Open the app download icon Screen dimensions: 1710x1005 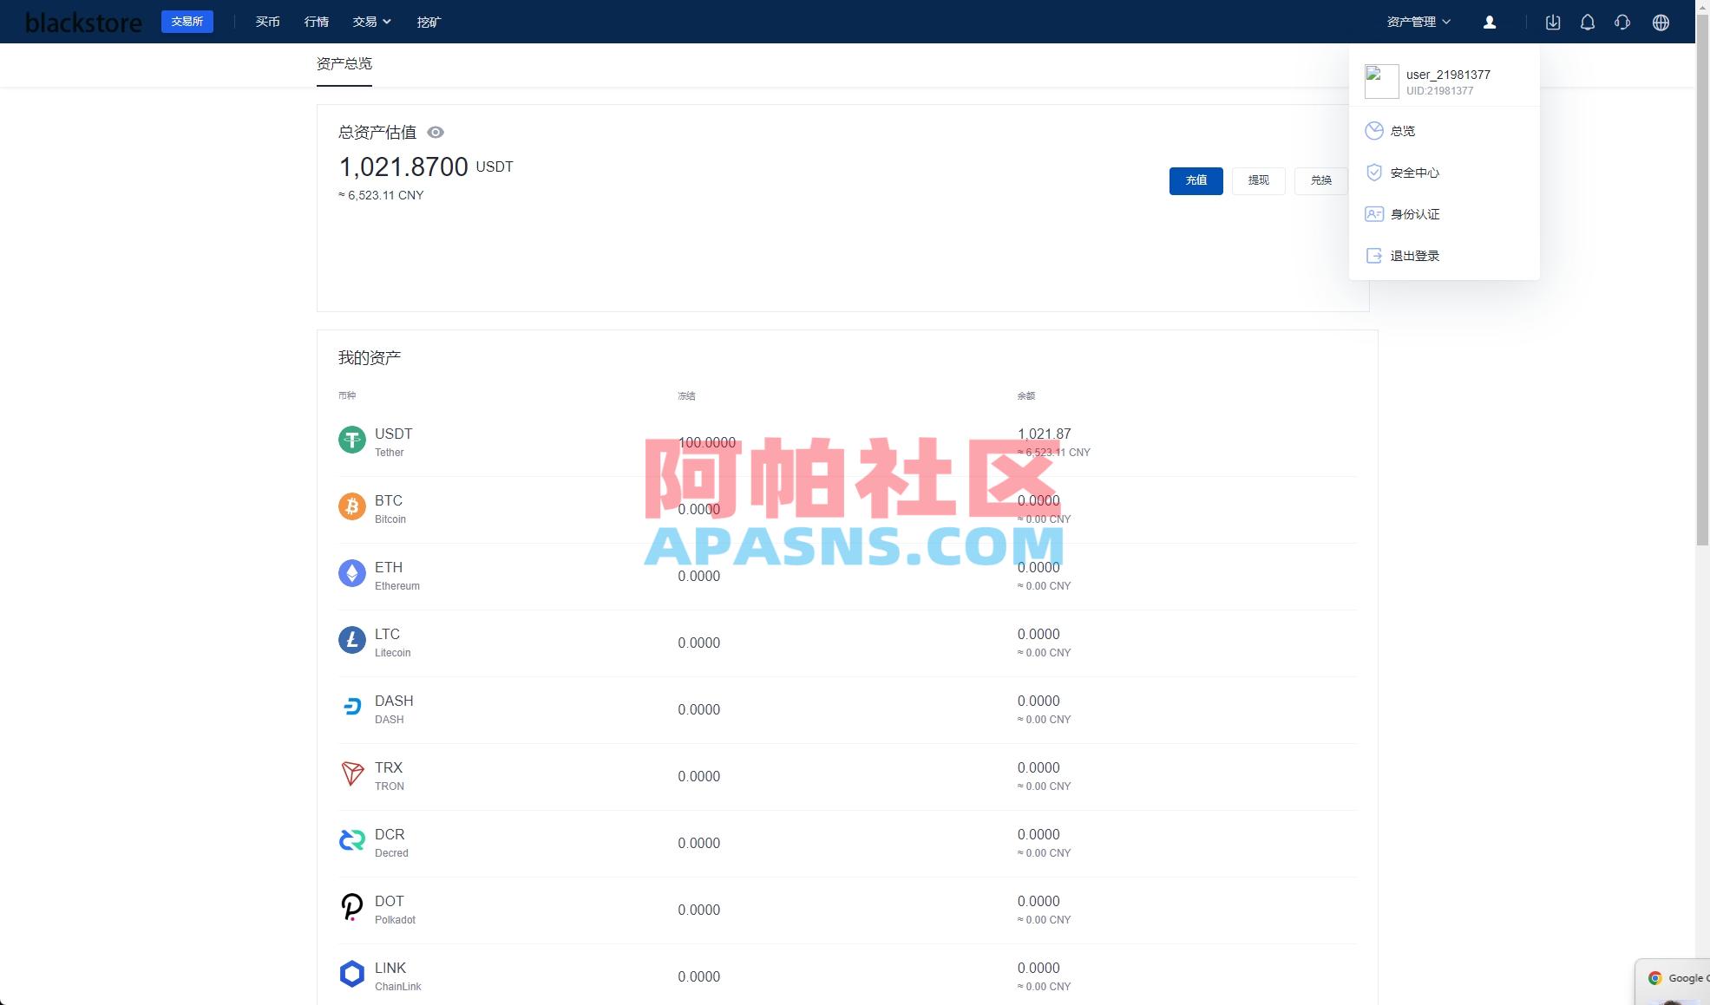coord(1552,22)
